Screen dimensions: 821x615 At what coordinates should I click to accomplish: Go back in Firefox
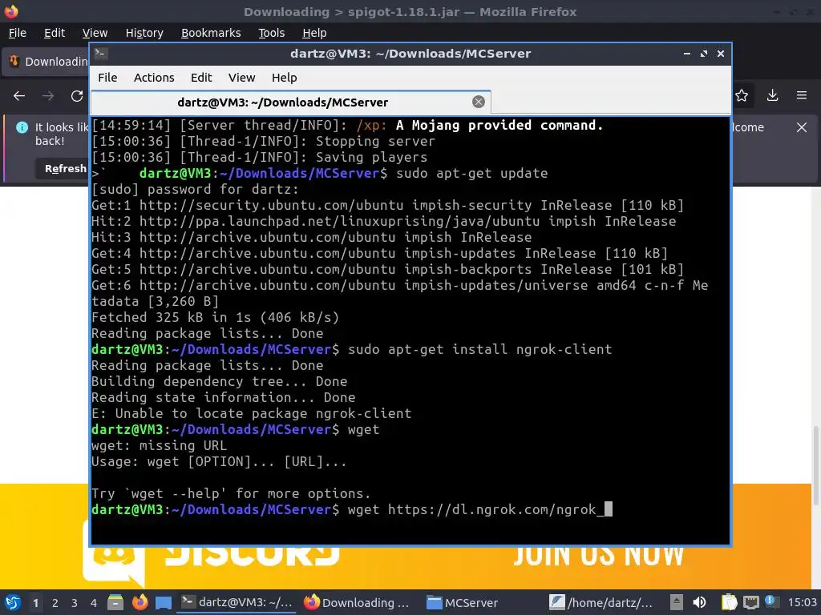coord(19,96)
